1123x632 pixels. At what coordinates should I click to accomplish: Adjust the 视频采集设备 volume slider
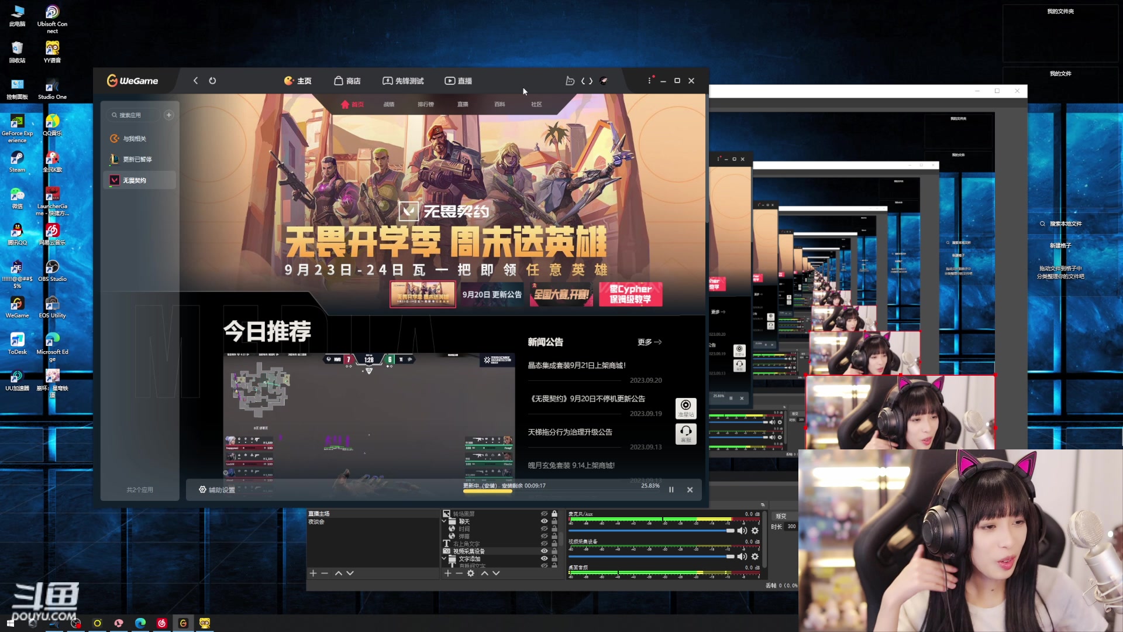pyautogui.click(x=652, y=557)
